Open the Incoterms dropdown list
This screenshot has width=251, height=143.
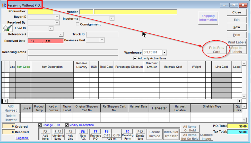point(112,19)
